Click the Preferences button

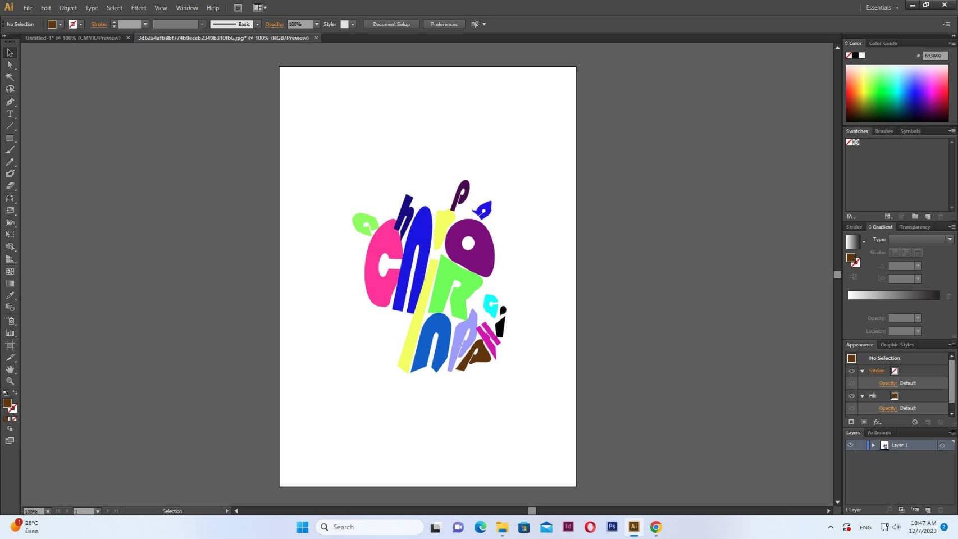pyautogui.click(x=444, y=24)
